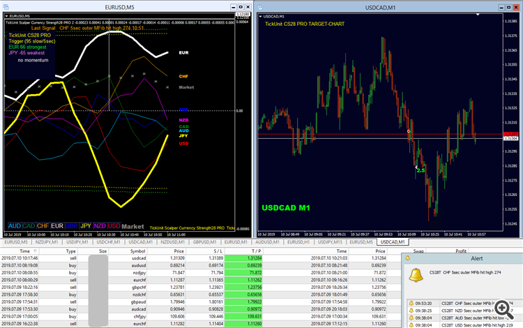Click the large bell icon in Alert panel

[416, 275]
